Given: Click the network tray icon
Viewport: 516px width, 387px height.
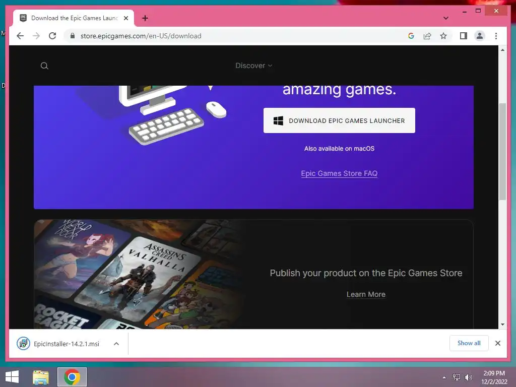Looking at the screenshot, I should (x=457, y=377).
